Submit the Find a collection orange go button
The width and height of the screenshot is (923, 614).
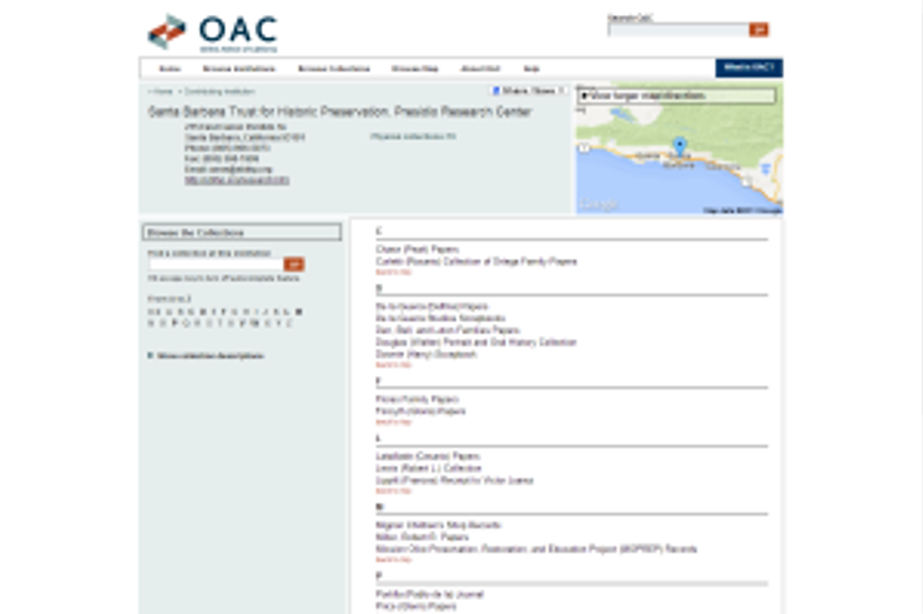(x=294, y=265)
